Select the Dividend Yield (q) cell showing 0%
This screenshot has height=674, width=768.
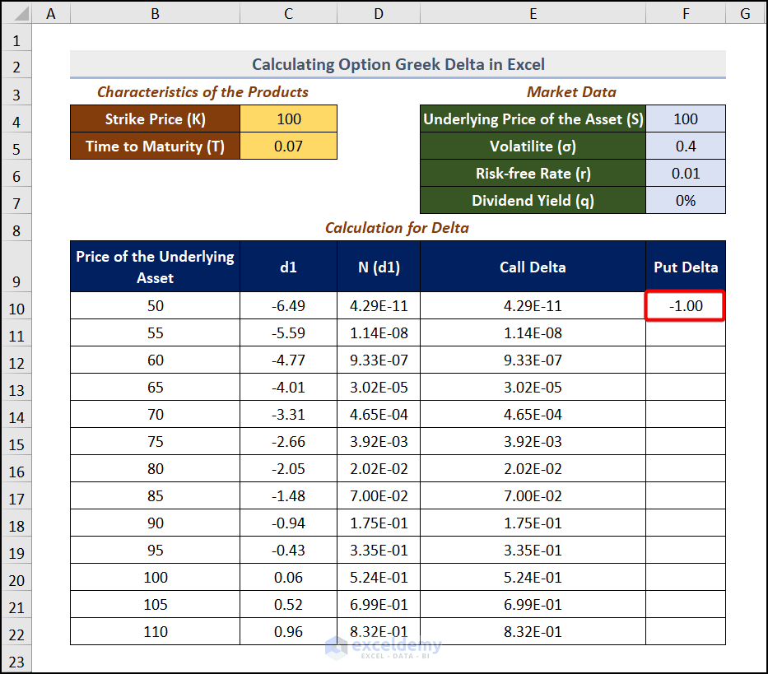(686, 200)
